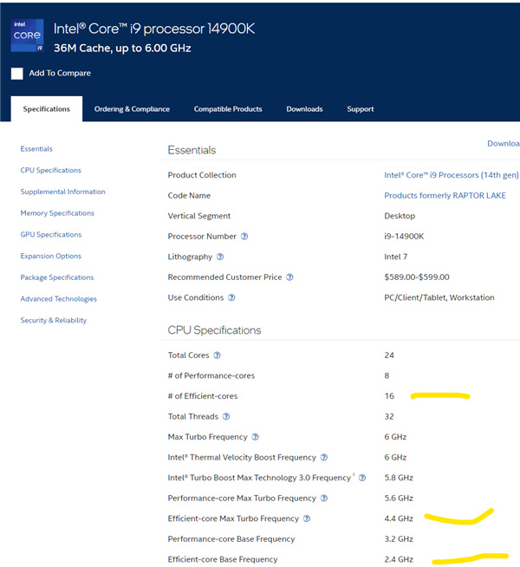Viewport: 520px width, 567px height.
Task: Click the Download link at top right
Action: [x=504, y=144]
